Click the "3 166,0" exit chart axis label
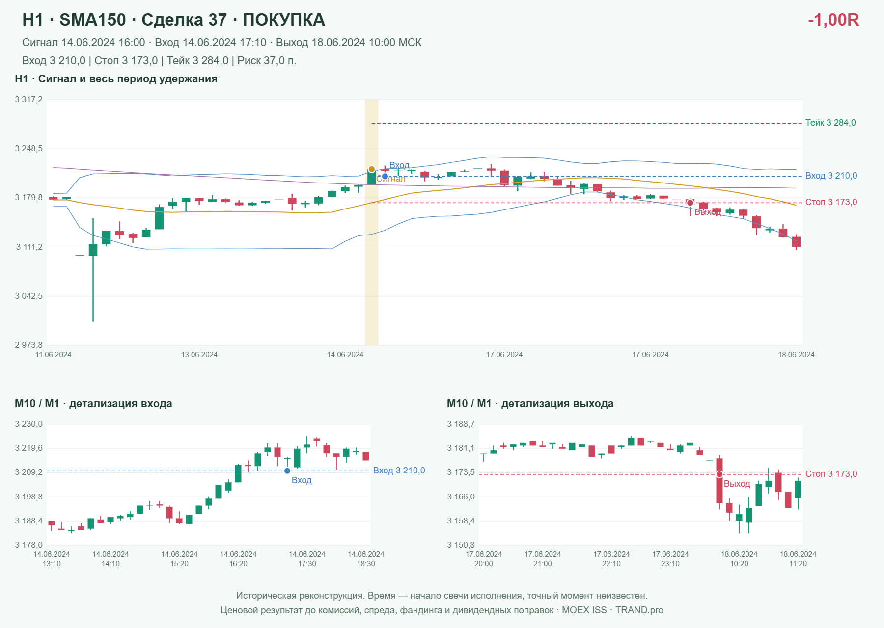Viewport: 884px width, 628px height. pyautogui.click(x=461, y=497)
